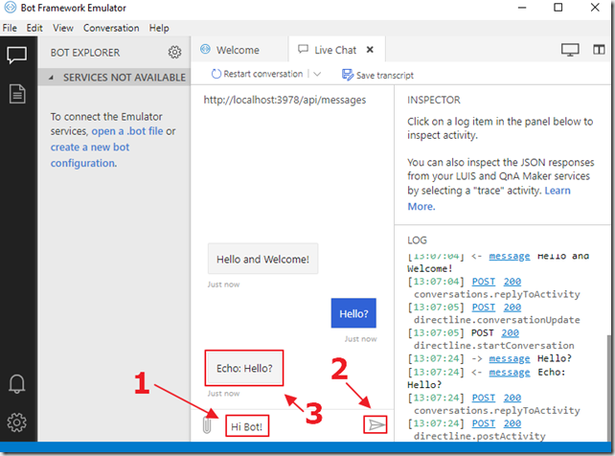Click the send message arrow icon
Screen dimensions: 615x456
click(376, 424)
